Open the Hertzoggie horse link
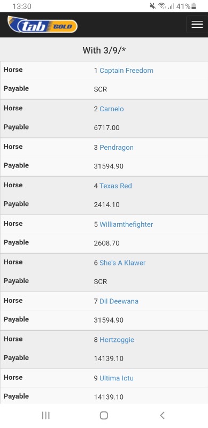208x428 pixels. pos(117,340)
